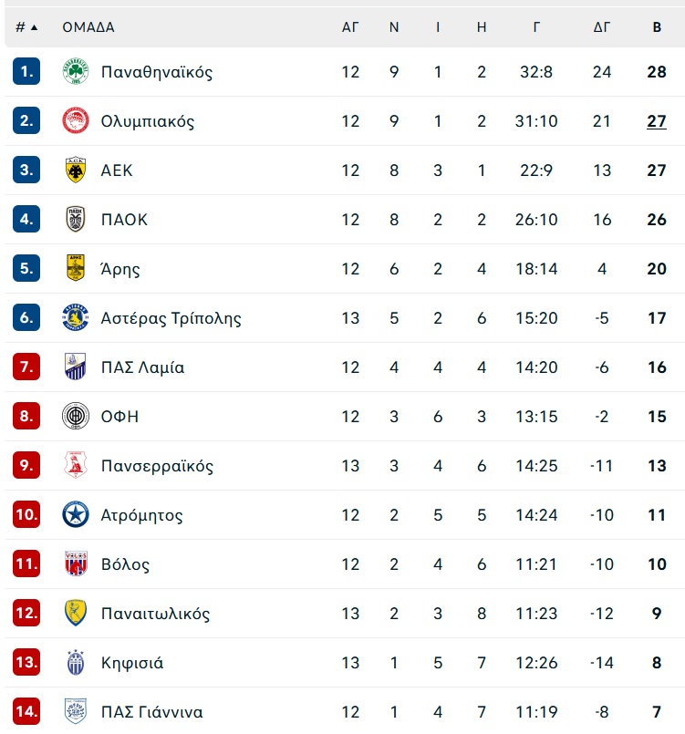Viewport: 685px width, 734px height.
Task: Click the Ολυμπιακός red crest logo
Action: click(x=76, y=120)
